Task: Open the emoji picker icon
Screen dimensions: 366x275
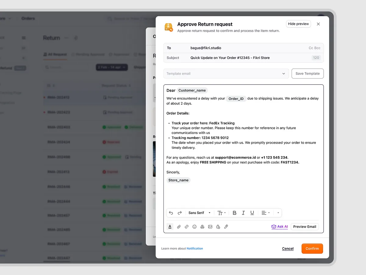Action: [x=194, y=226]
